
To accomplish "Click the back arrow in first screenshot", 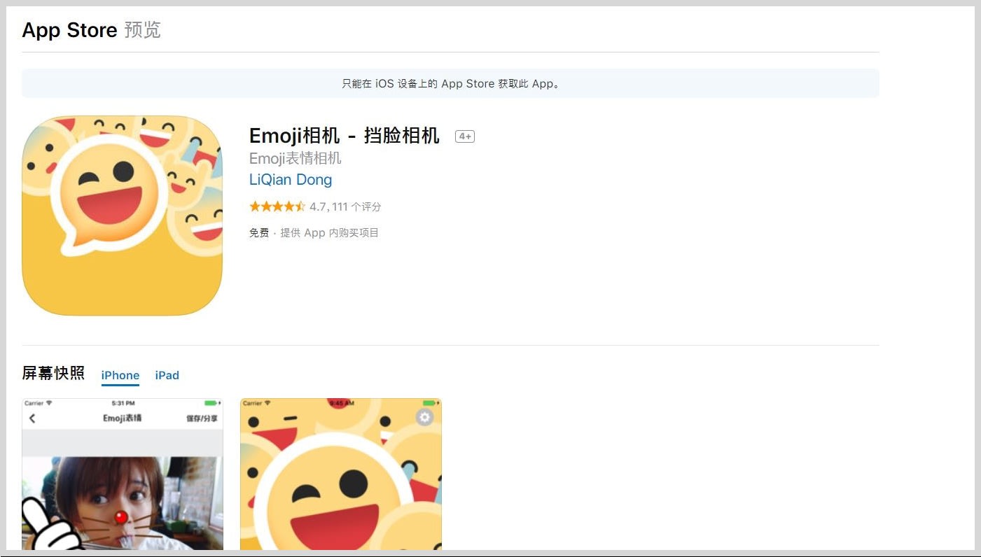I will coord(32,418).
